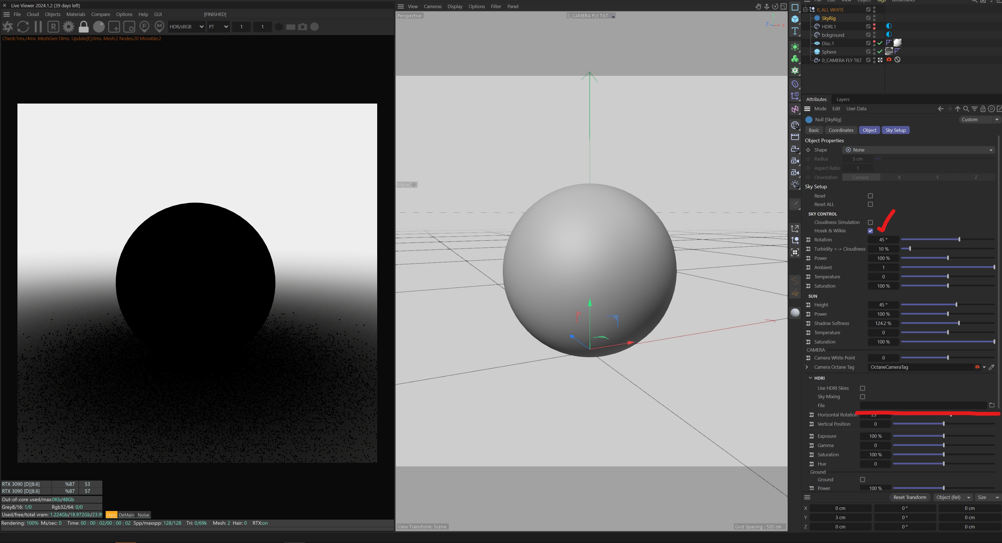This screenshot has height=543, width=1002.
Task: Switch to the Coordinates tab
Action: point(841,130)
